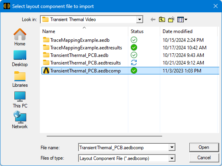Click the dialog title bar app icon

[x=7, y=6]
